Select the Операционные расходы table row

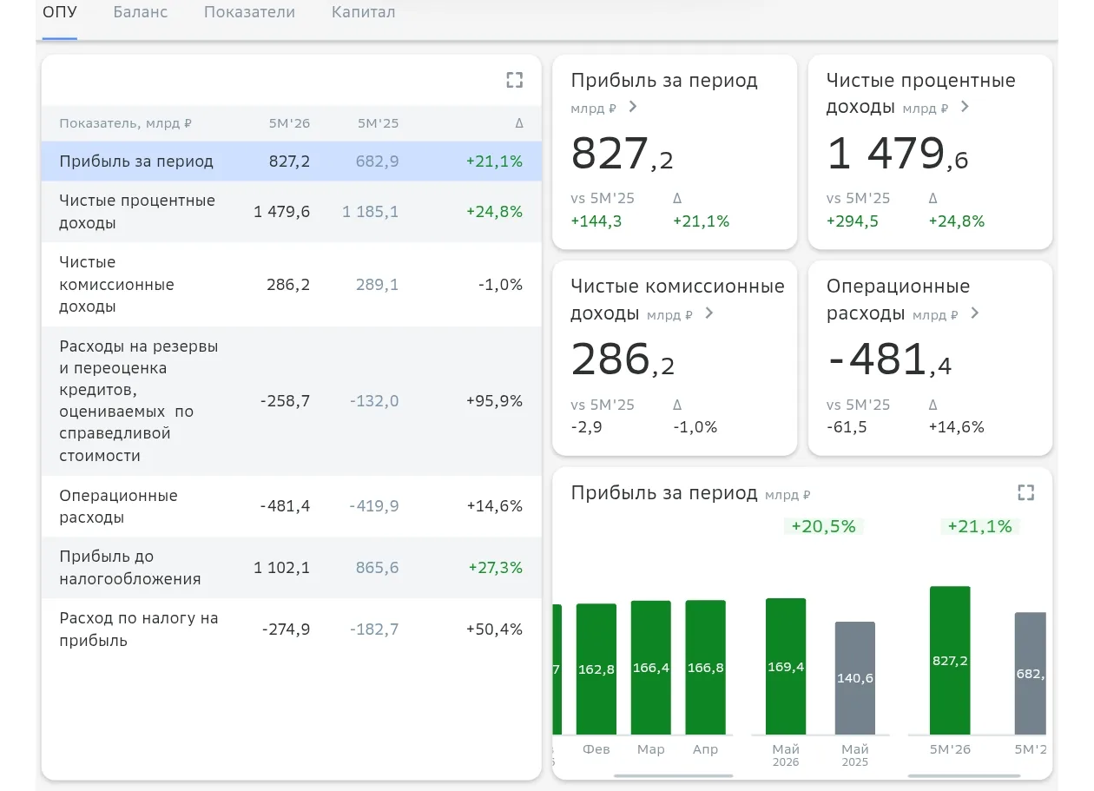[292, 506]
